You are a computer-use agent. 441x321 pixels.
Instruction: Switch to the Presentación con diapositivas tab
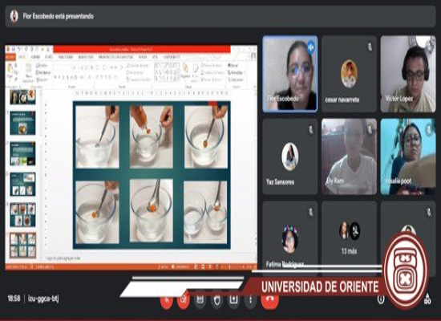[115, 57]
